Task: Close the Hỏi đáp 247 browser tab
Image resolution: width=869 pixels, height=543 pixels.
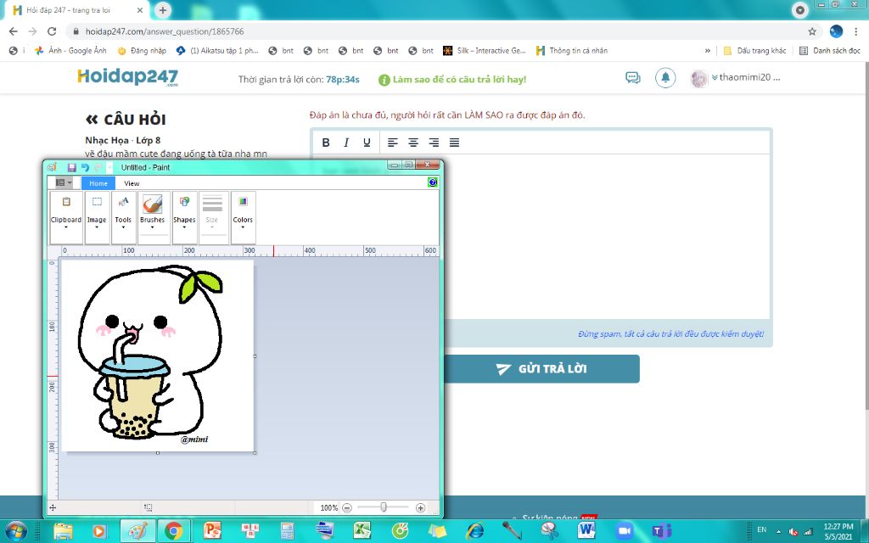Action: pos(140,10)
